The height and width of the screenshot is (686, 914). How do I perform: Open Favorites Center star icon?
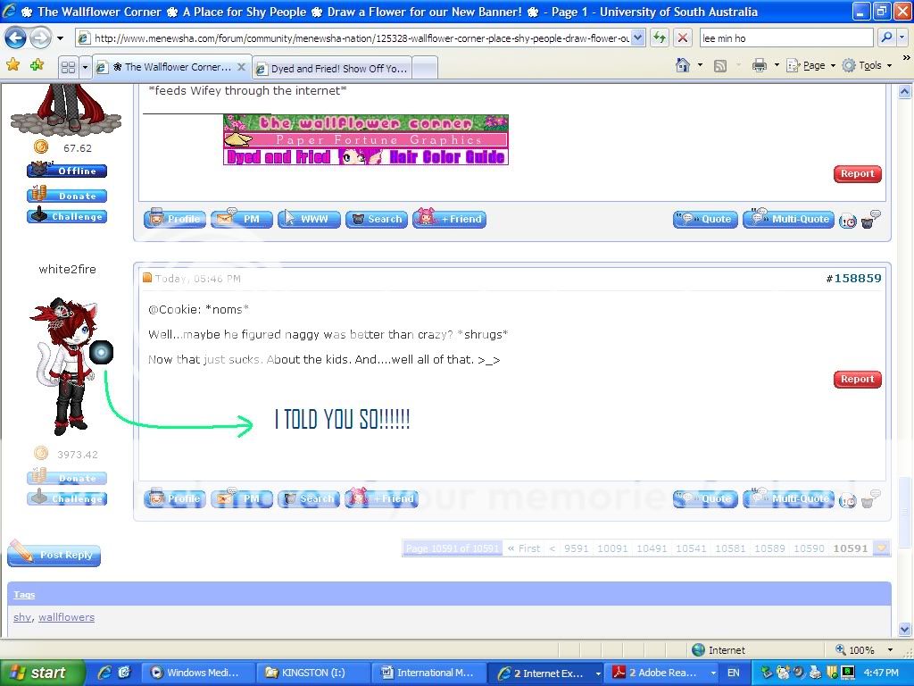pyautogui.click(x=12, y=66)
